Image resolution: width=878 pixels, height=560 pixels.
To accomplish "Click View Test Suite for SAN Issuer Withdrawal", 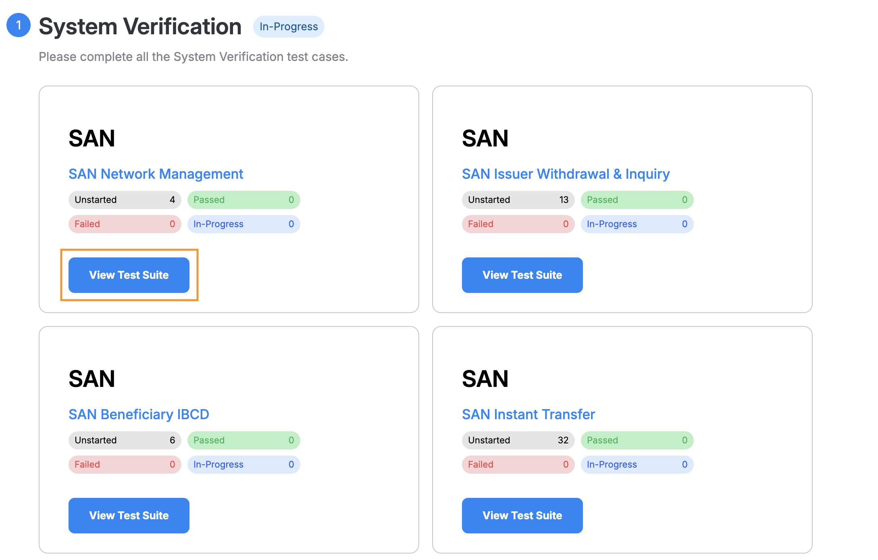I will 522,275.
